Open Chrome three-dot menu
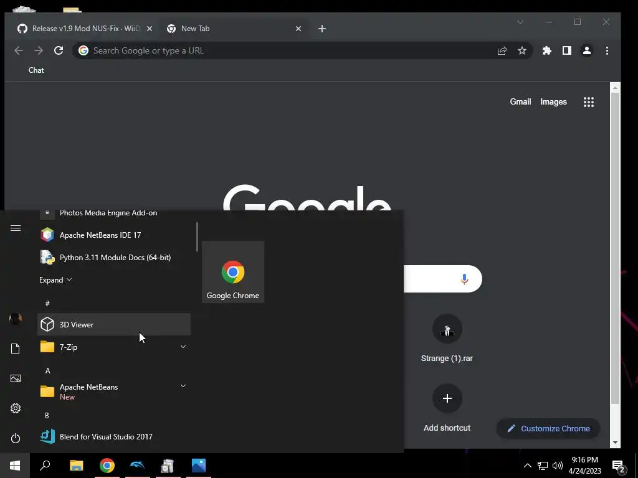 [607, 50]
